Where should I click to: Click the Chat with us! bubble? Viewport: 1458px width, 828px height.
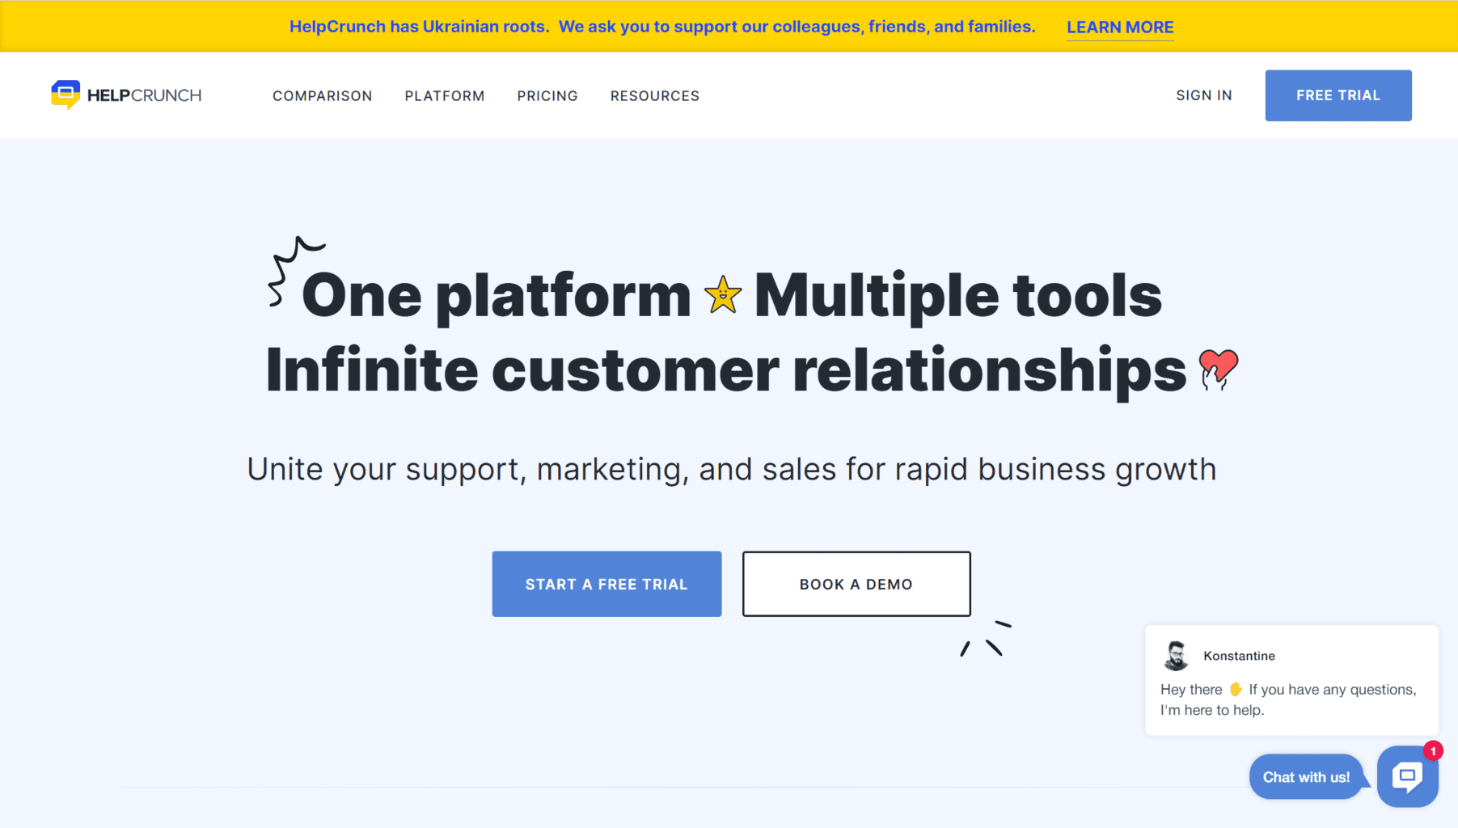click(x=1306, y=777)
